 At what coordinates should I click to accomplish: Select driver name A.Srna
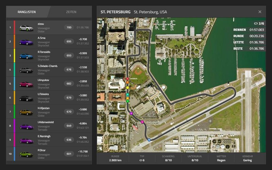(41, 38)
